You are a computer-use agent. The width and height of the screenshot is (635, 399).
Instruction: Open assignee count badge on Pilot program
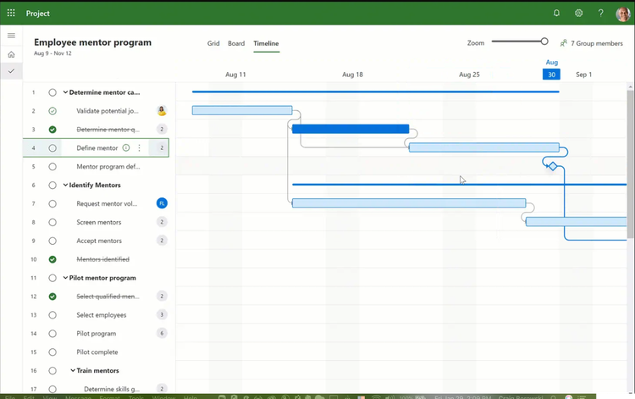tap(162, 334)
